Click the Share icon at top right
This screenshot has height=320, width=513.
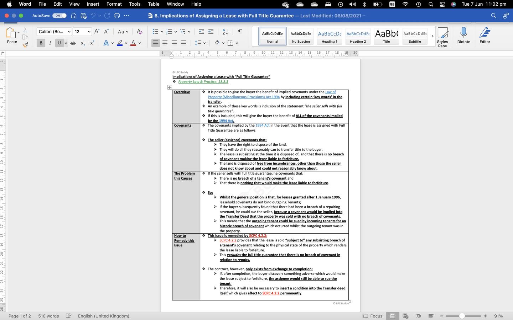point(506,16)
